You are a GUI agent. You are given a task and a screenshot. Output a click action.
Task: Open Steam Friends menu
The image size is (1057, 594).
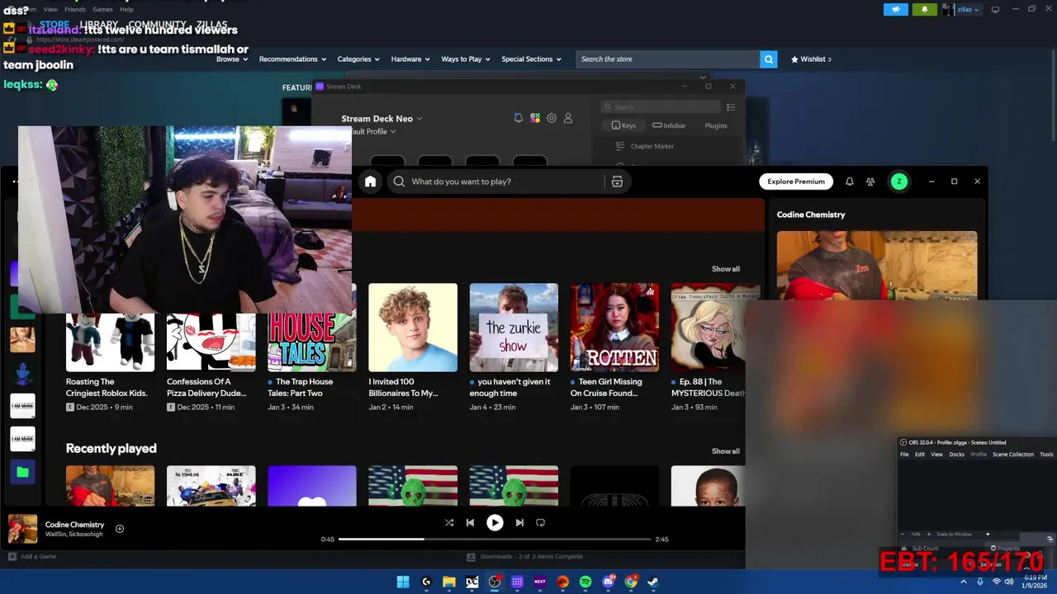(75, 9)
